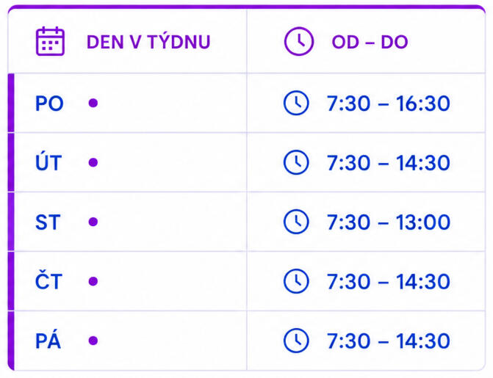Viewport: 493px width, 378px height.
Task: Select the purple dot next to ÚT
Action: 93,162
